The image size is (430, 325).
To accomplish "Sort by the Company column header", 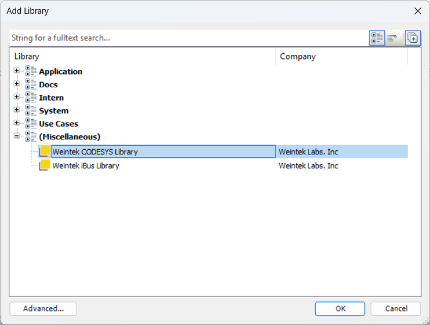I will [x=341, y=56].
